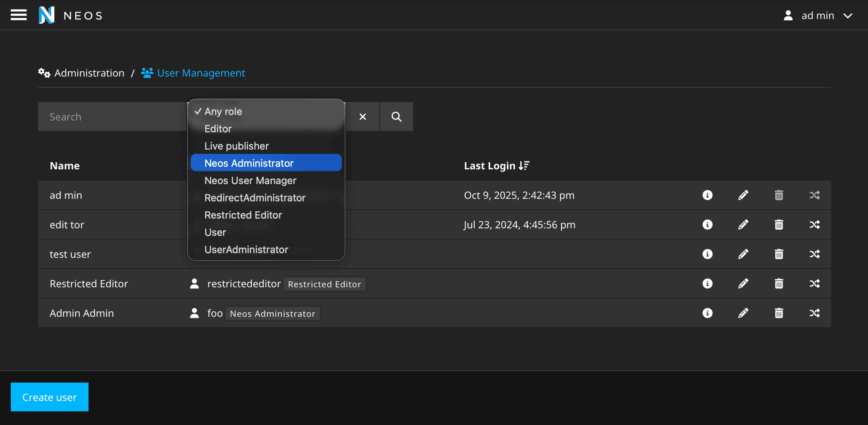Viewport: 868px width, 425px height.
Task: Click the Neos logo
Action: tap(47, 15)
